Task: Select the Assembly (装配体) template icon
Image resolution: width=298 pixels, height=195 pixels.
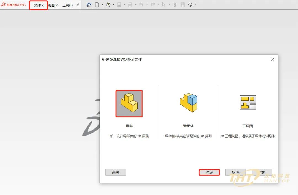Action: pyautogui.click(x=188, y=103)
